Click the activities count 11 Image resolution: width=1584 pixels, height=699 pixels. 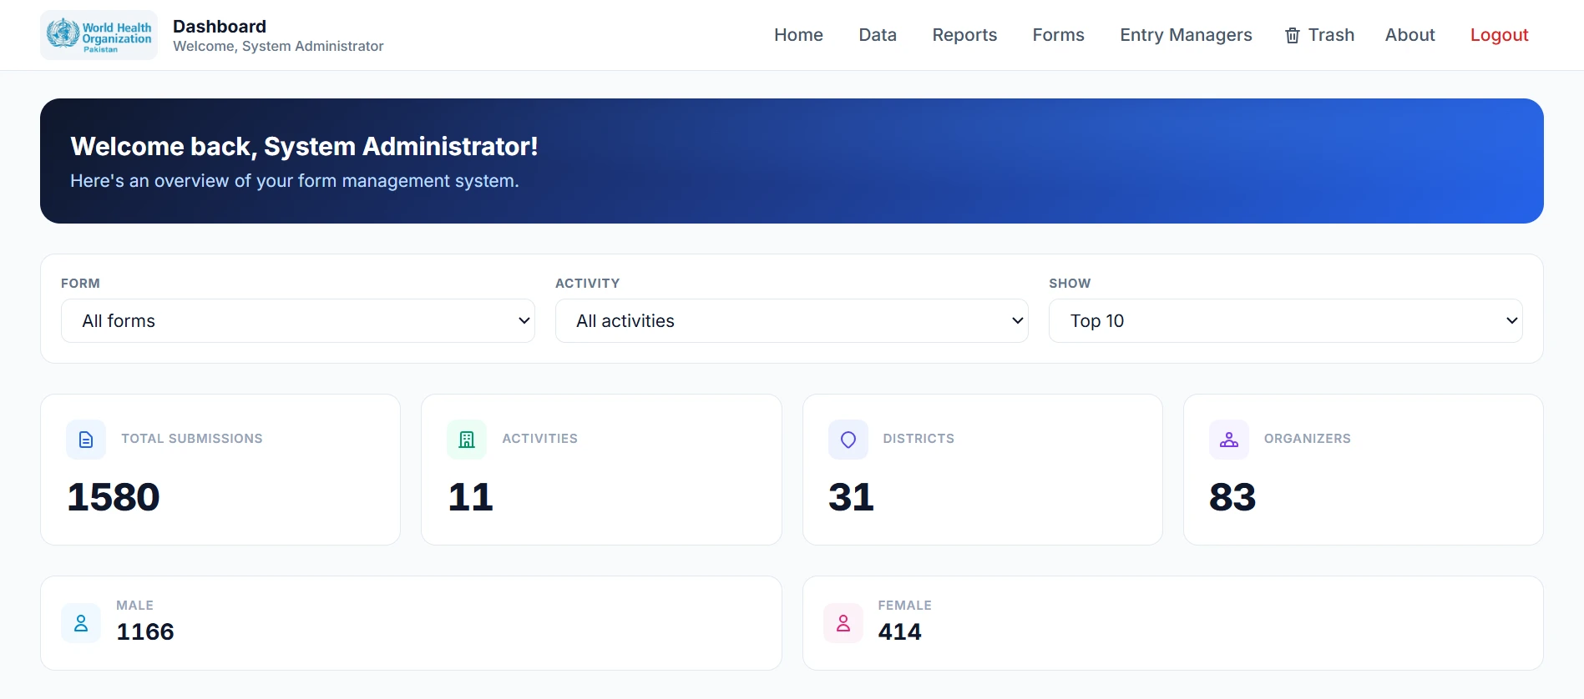(x=471, y=497)
